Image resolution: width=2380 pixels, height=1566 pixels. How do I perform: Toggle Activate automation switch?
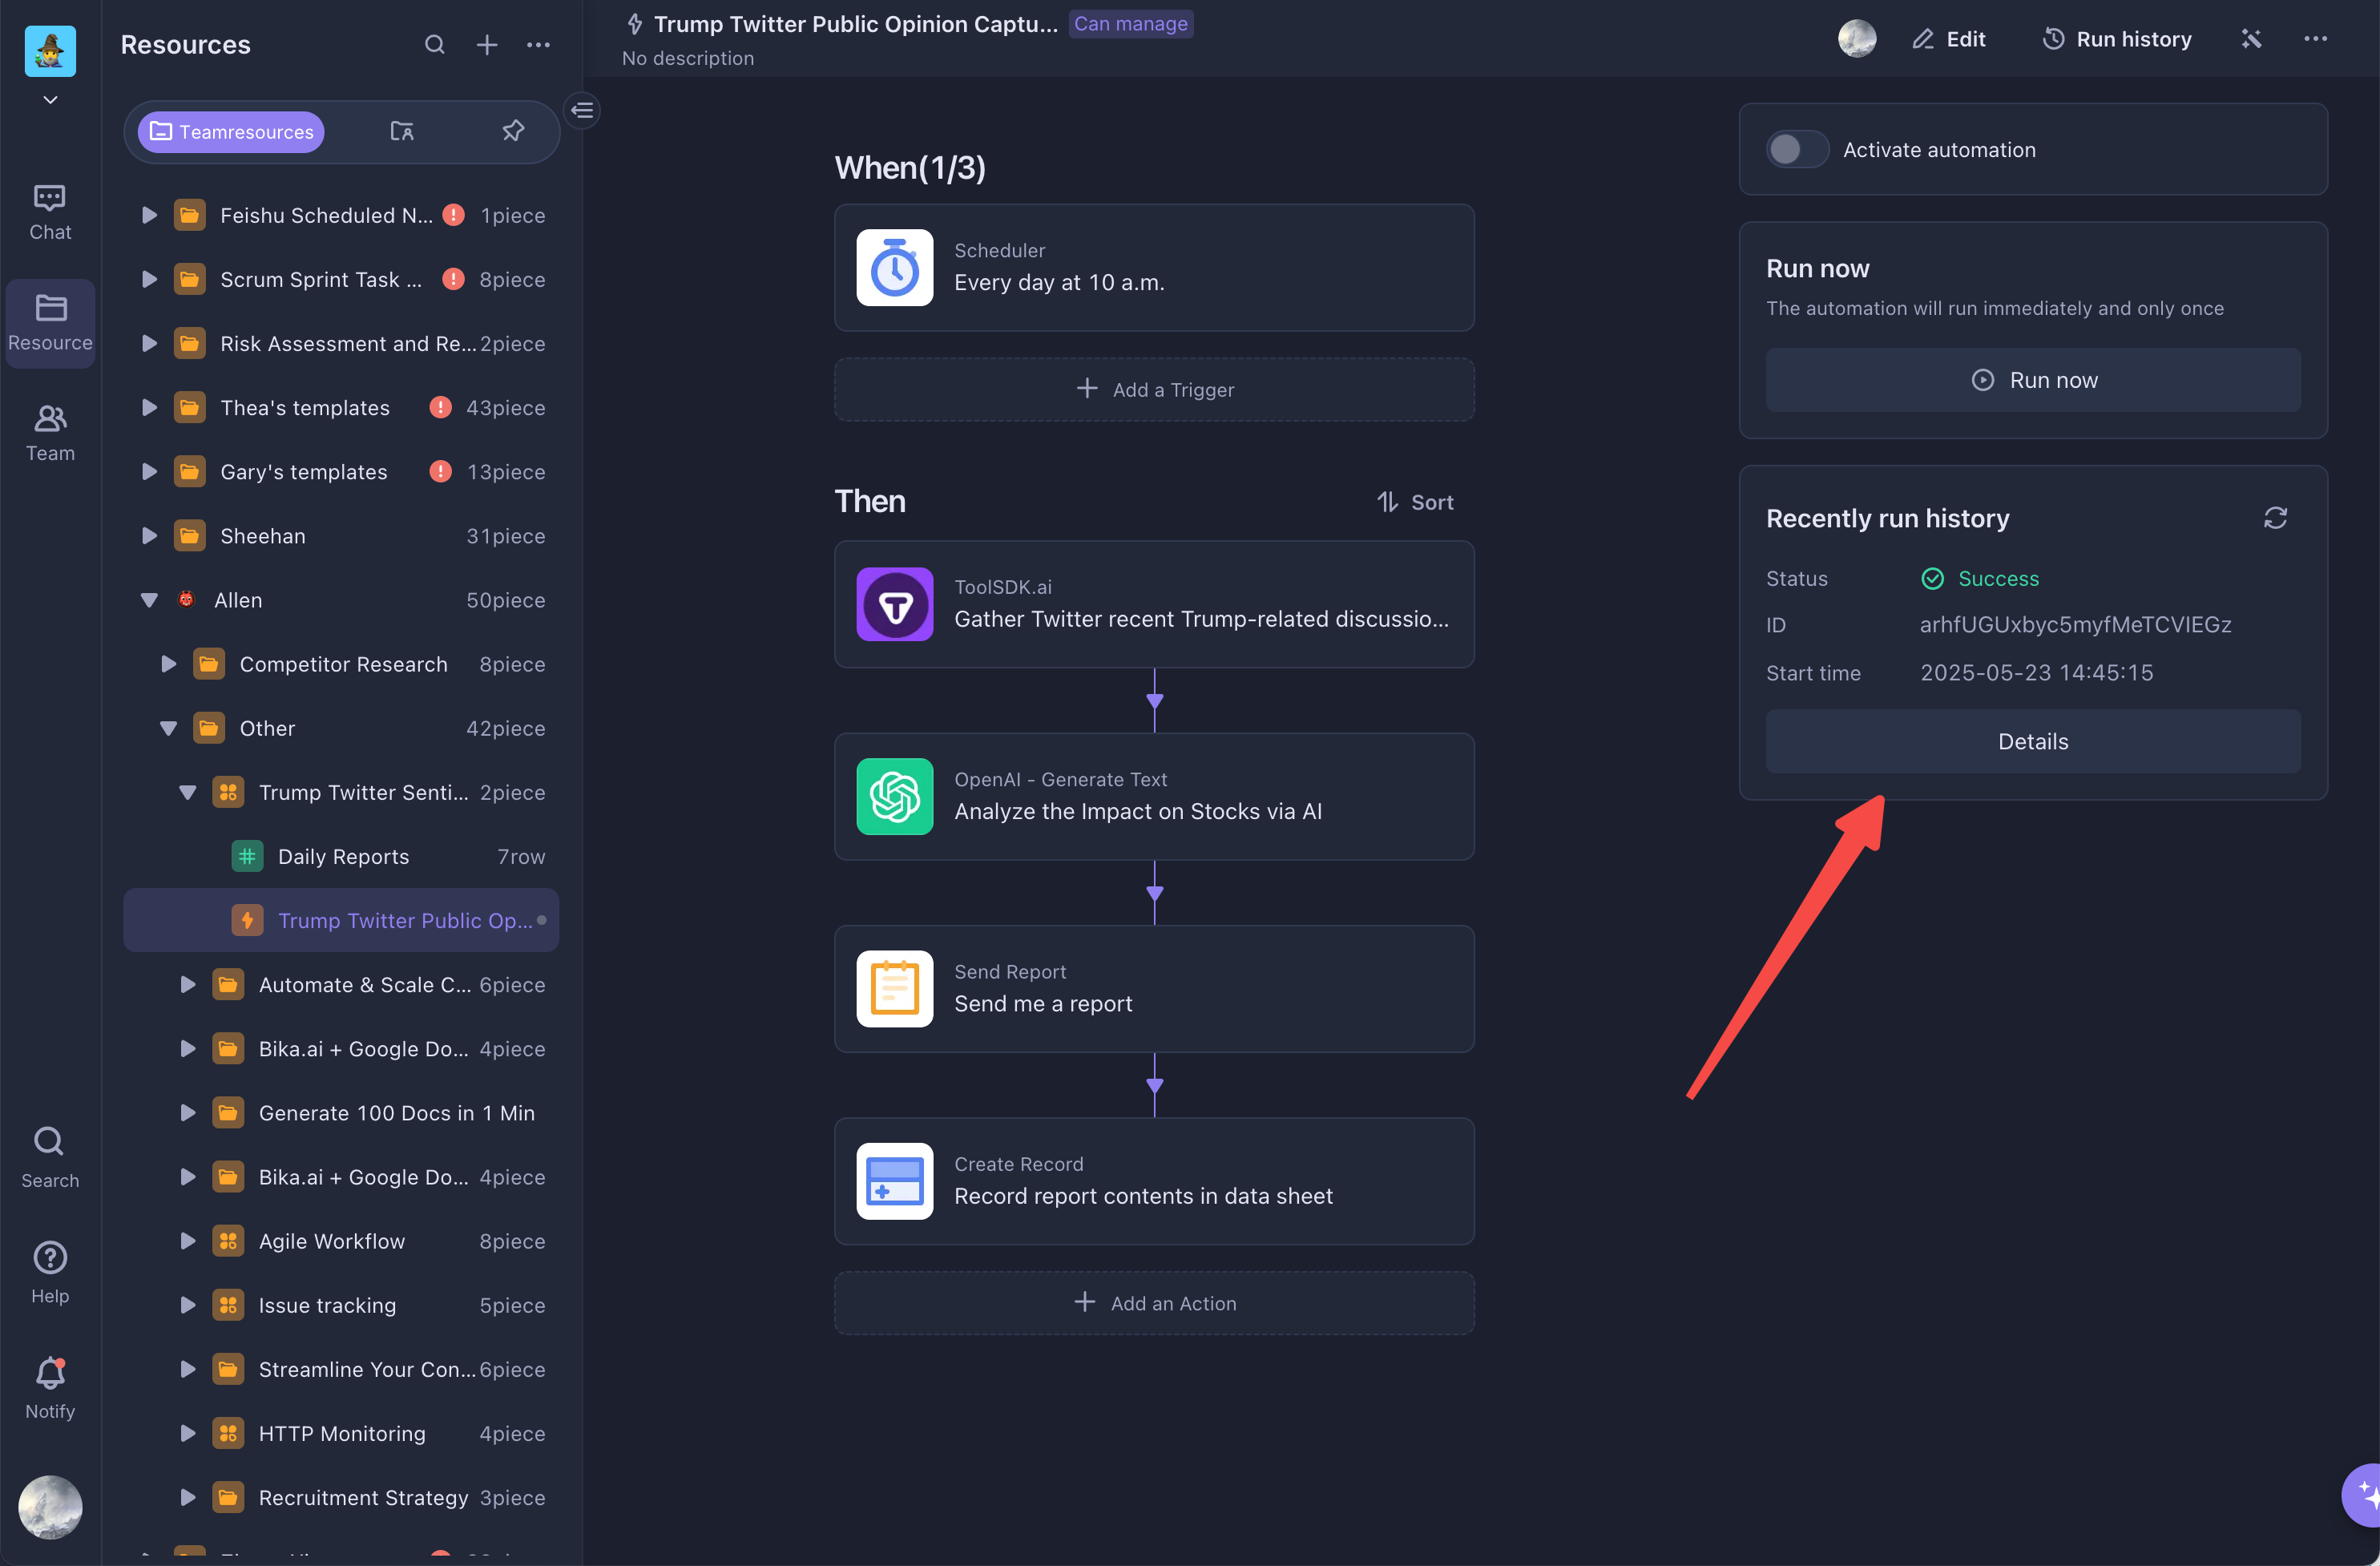click(1797, 149)
